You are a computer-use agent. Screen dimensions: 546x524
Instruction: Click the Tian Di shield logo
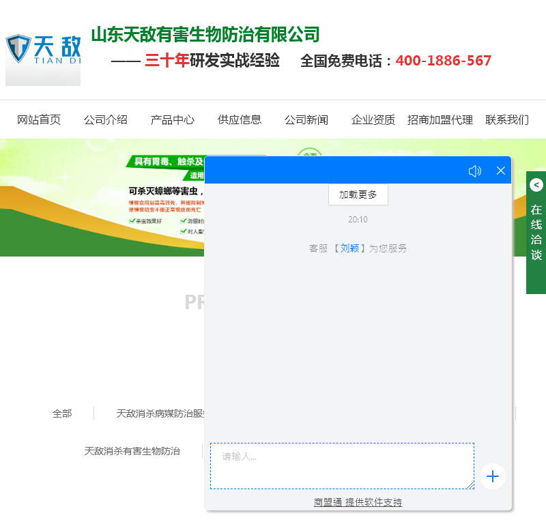pos(43,59)
